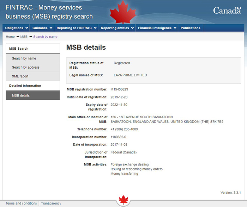Screen dimensions: 247x207
Task: Click initial registration date 2019-12-20
Action: (119, 97)
